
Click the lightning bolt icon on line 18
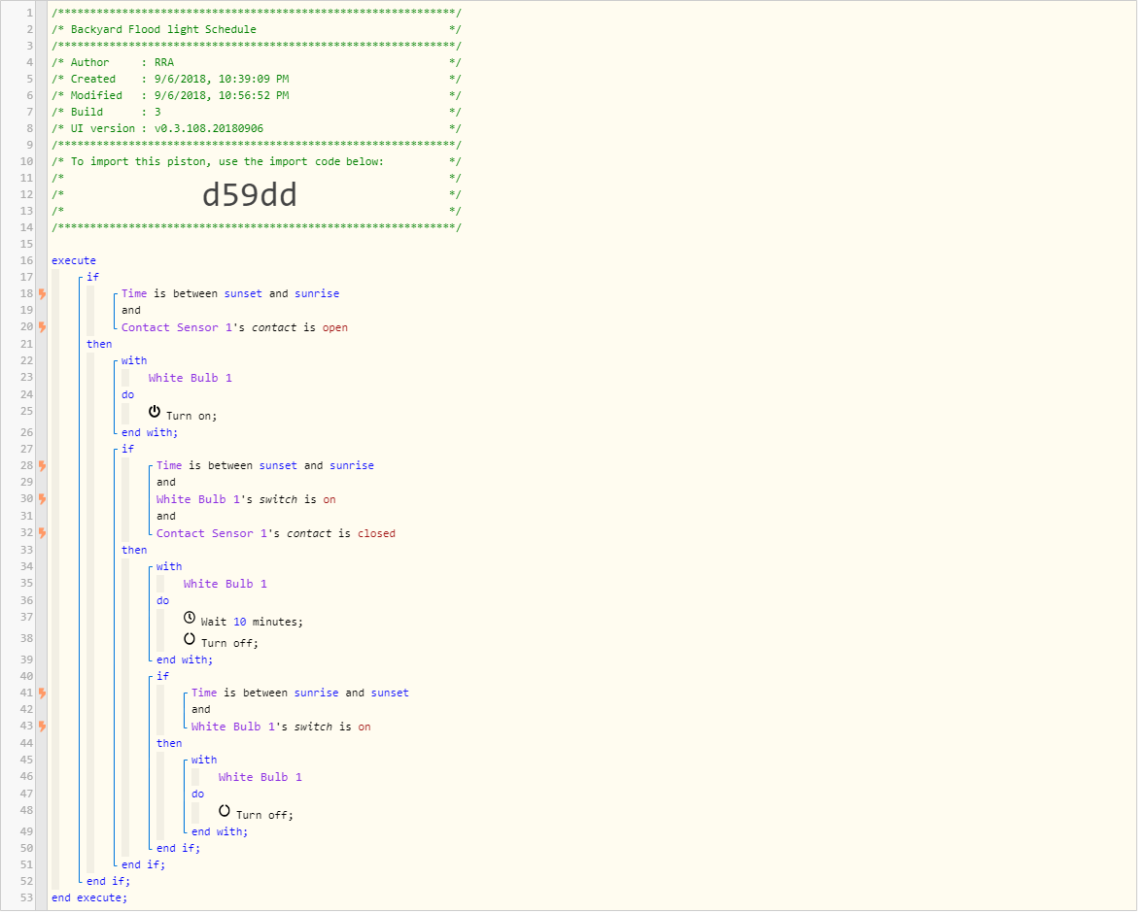(43, 294)
